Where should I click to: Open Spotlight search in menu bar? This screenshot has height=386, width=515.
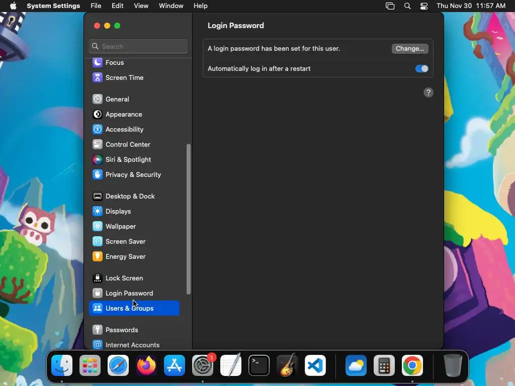click(407, 6)
